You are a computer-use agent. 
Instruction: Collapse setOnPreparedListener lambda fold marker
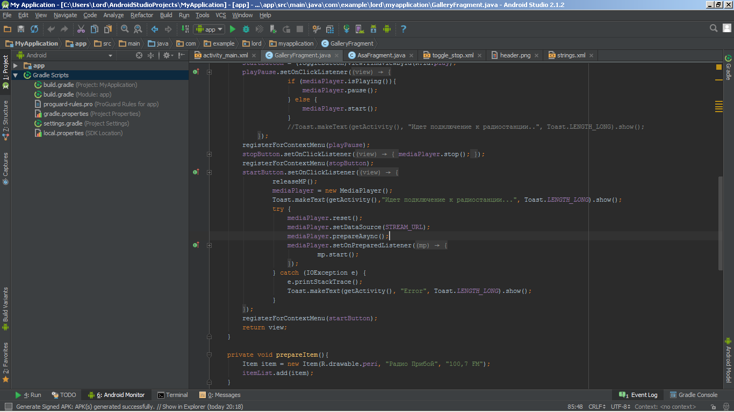tap(210, 245)
